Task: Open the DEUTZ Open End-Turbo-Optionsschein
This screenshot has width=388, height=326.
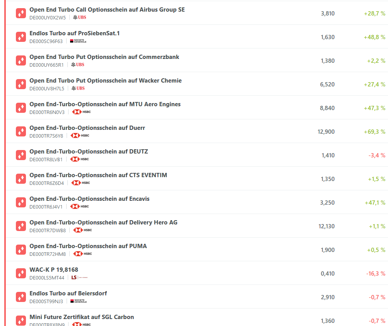Action: pyautogui.click(x=89, y=152)
